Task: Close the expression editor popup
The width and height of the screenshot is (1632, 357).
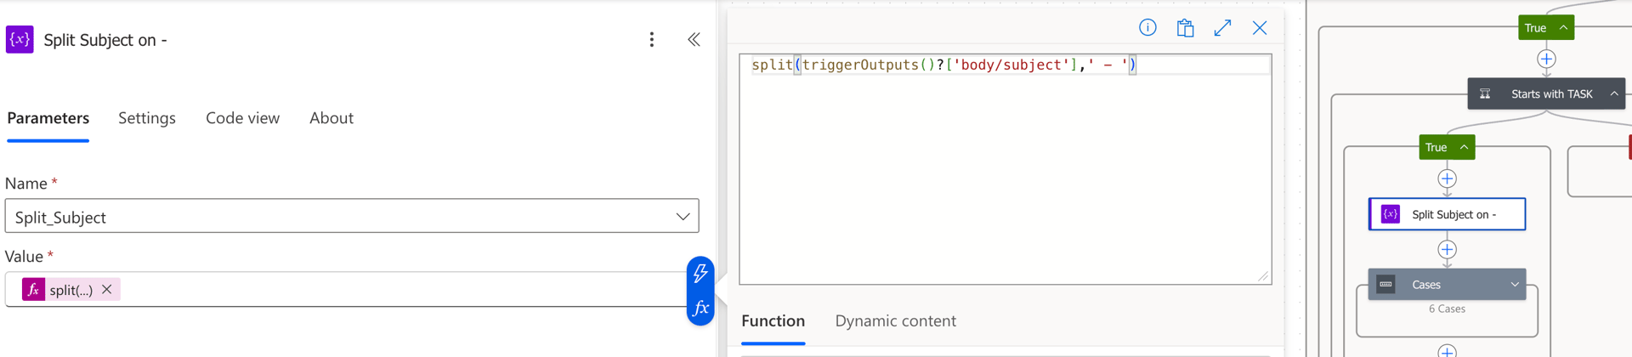Action: tap(1260, 28)
